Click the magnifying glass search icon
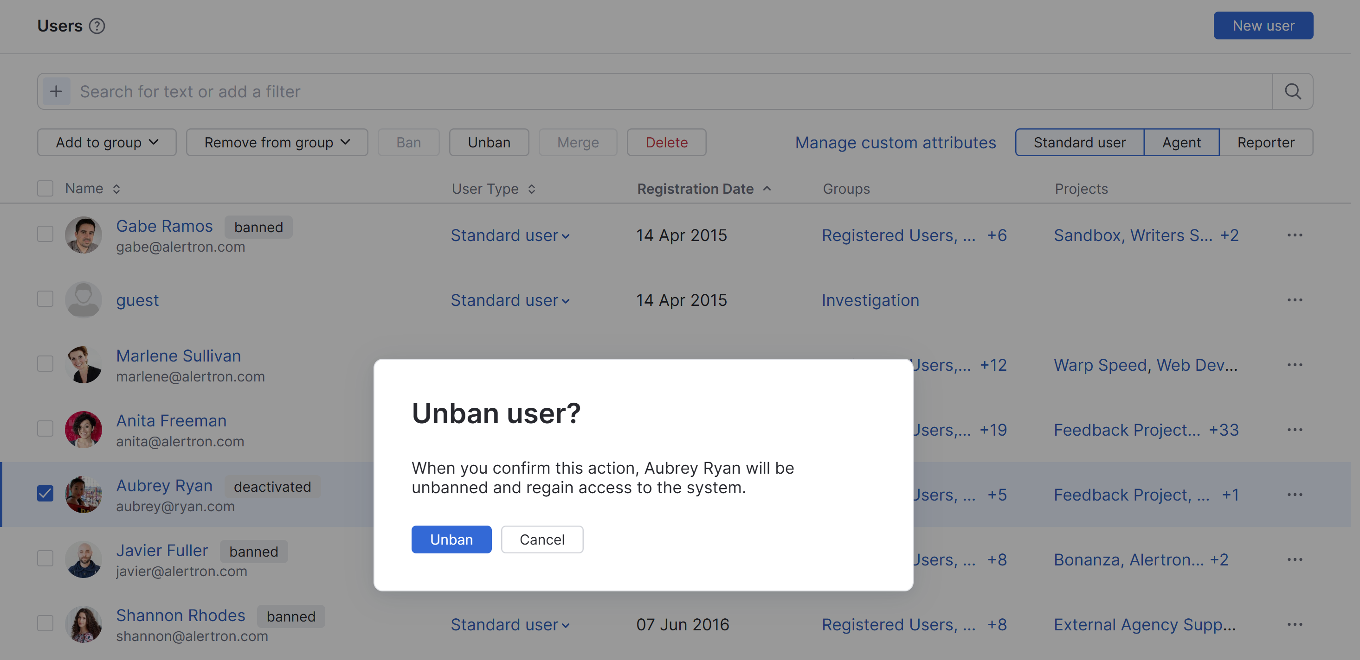 click(1292, 91)
